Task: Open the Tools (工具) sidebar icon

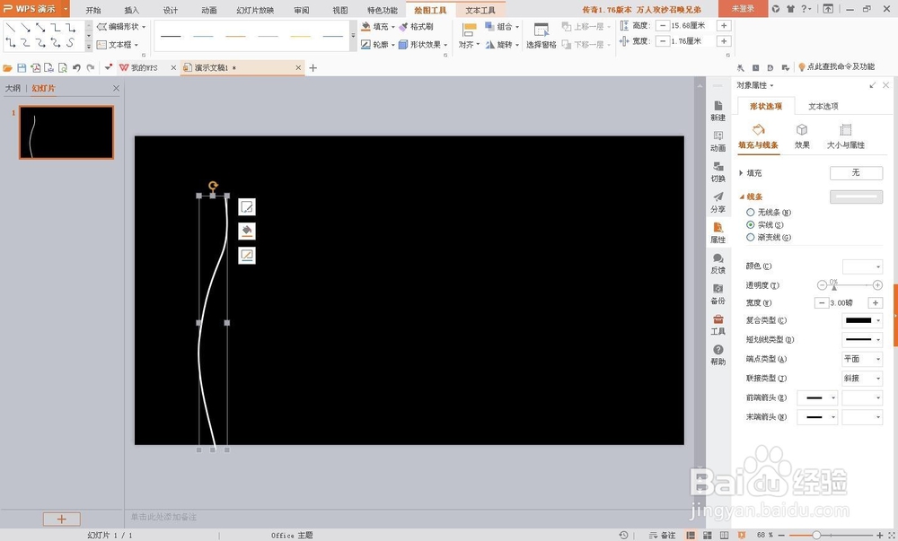Action: [718, 325]
